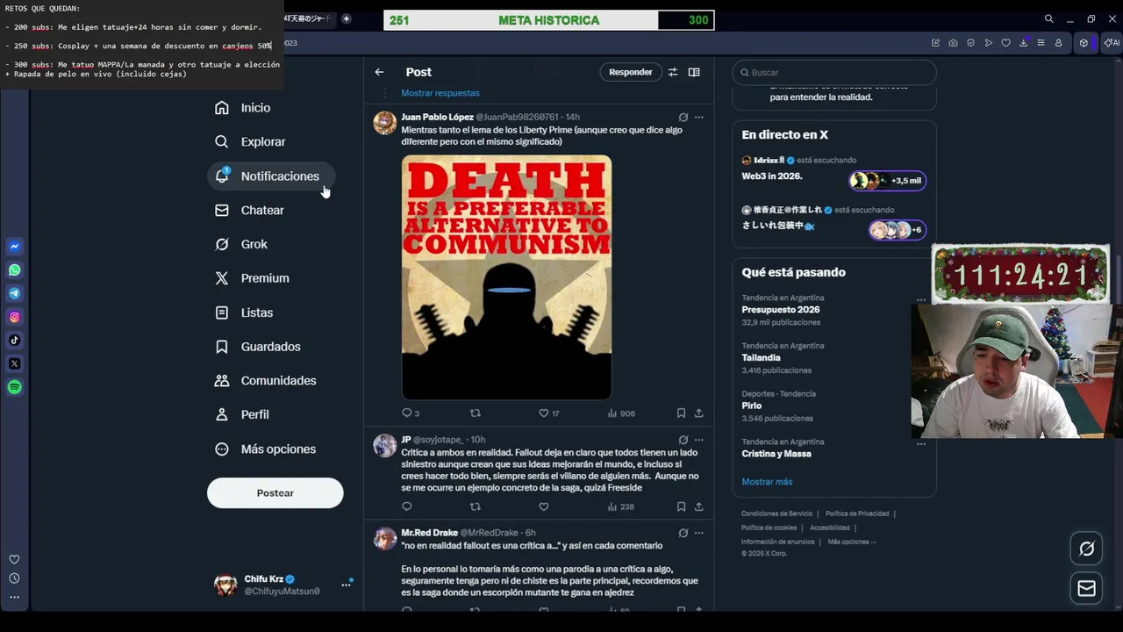1123x632 pixels.
Task: Click the edit page pencil icon in address bar
Action: tap(935, 43)
